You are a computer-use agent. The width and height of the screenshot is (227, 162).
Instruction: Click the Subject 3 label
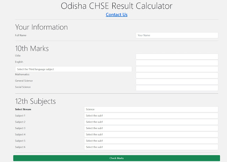click(x=20, y=128)
